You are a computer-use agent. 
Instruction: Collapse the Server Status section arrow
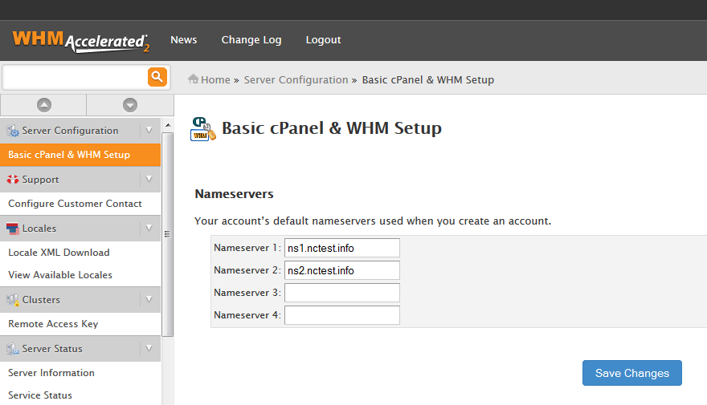coord(149,348)
